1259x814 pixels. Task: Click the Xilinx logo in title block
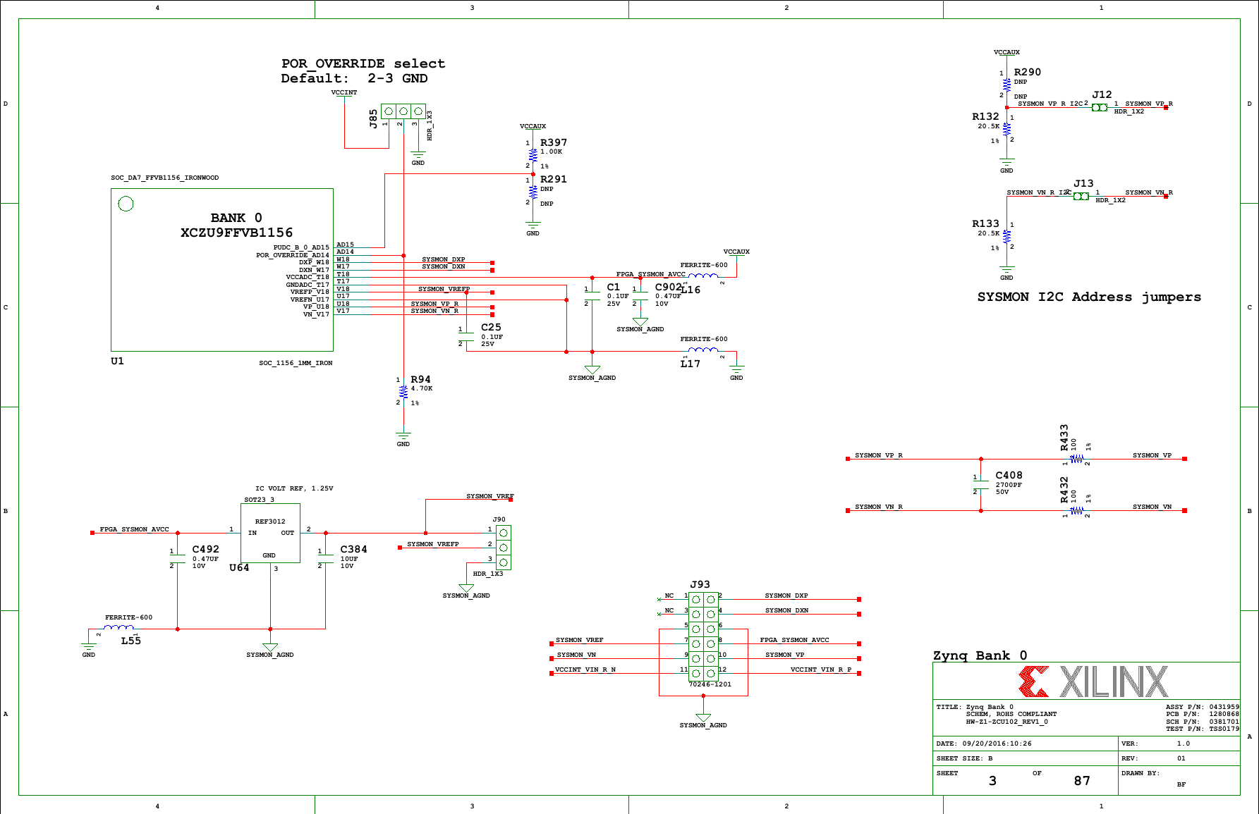pos(1093,682)
